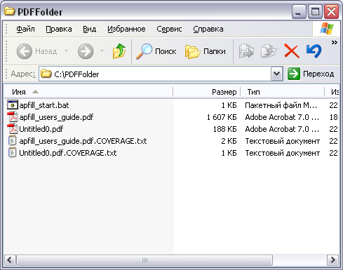Image resolution: width=343 pixels, height=270 pixels.
Task: Click the Back (Назад) arrow icon
Action: pos(25,51)
